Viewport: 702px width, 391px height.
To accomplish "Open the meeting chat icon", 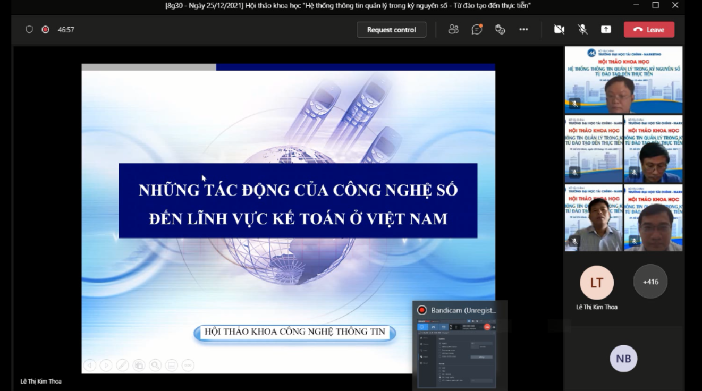I will [477, 30].
